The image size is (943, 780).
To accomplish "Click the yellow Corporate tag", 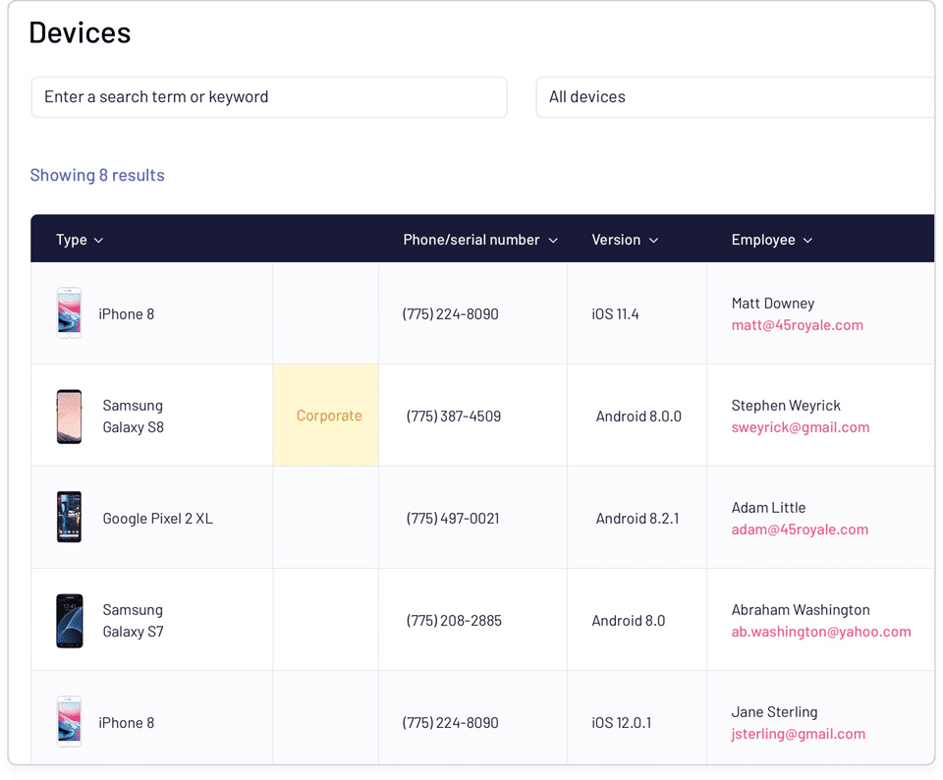I will point(328,416).
